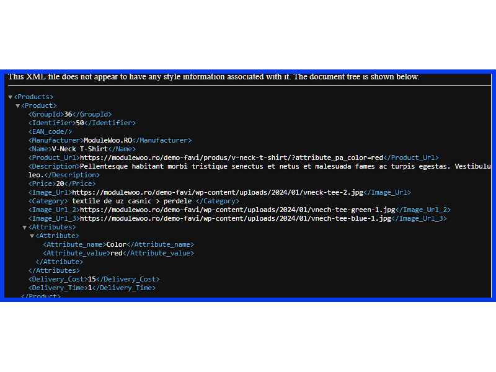This screenshot has width=496, height=372.
Task: Click the Attribute_name value Color
Action: pos(117,244)
